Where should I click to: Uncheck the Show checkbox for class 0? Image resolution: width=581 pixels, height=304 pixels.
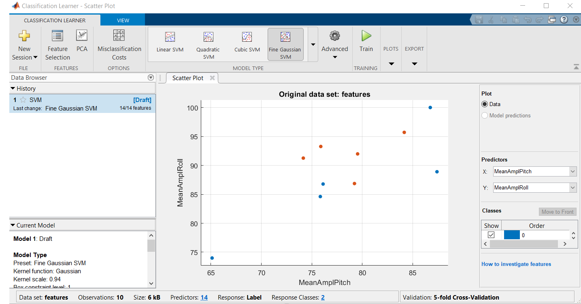tap(491, 234)
